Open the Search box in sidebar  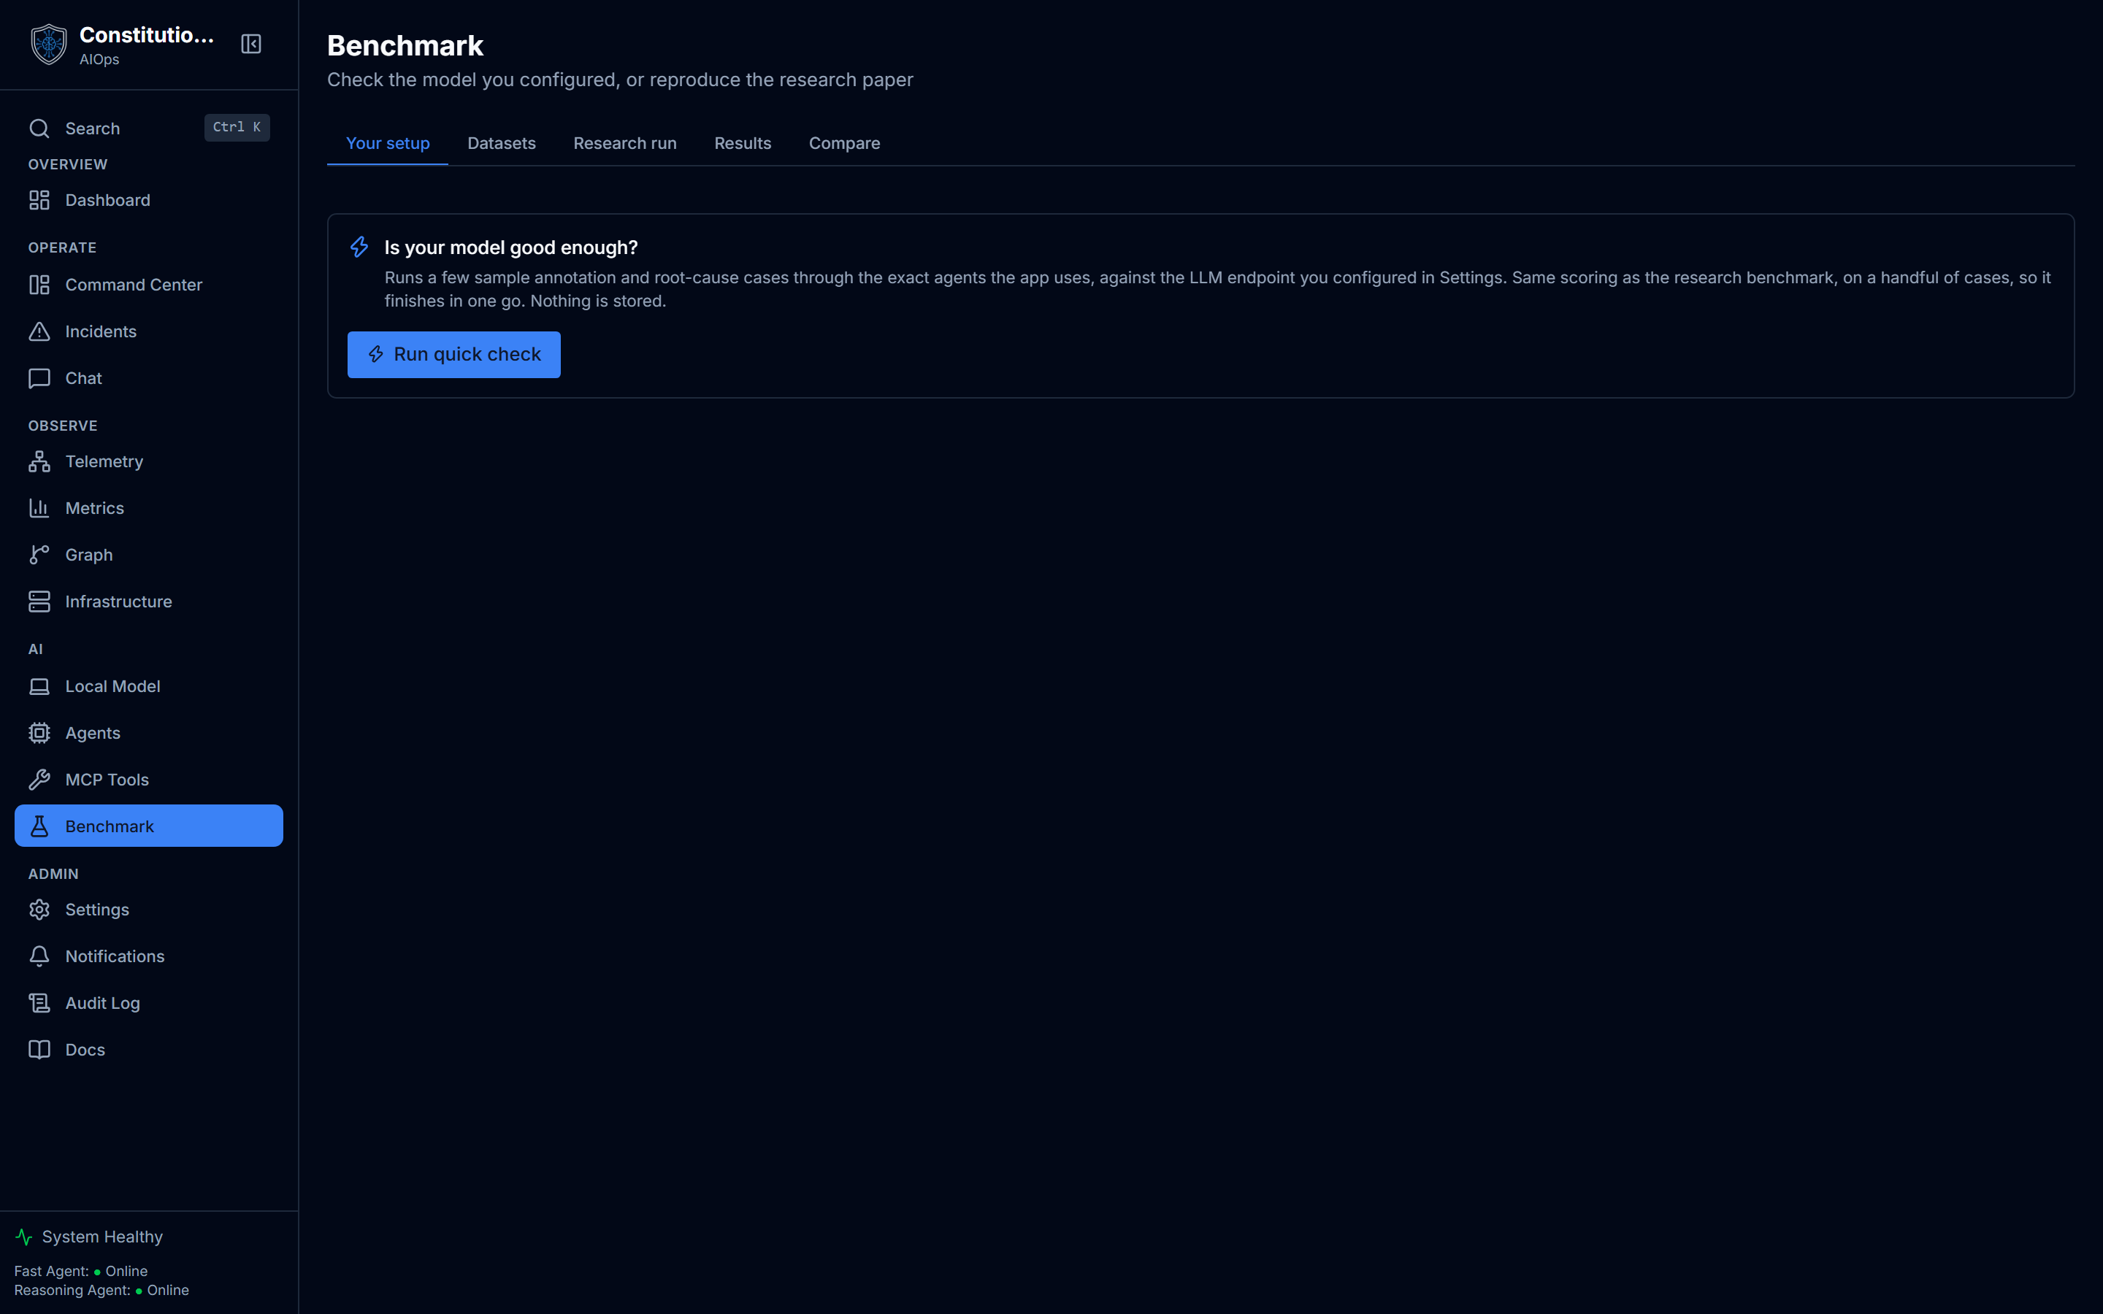point(149,128)
